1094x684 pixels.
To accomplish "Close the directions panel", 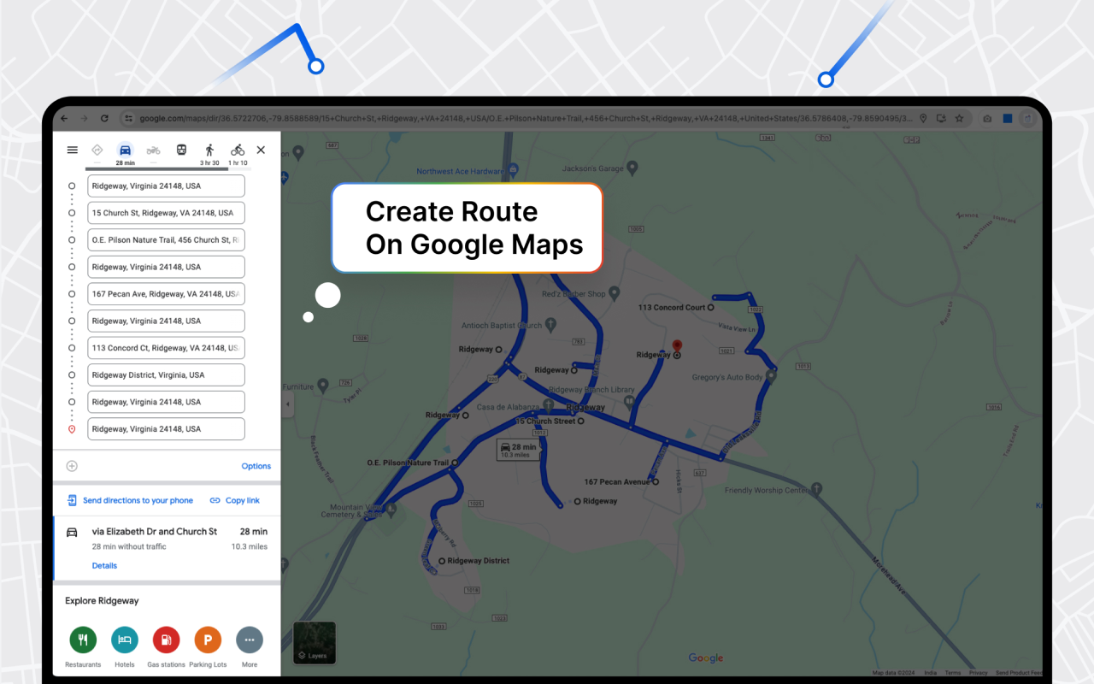I will pos(261,150).
